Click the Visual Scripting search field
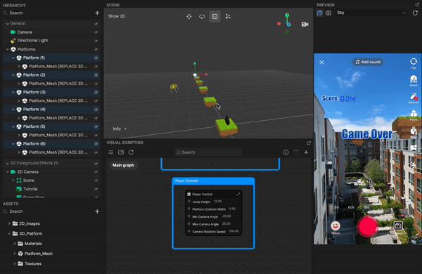Screen dimensions: 422x274 tap(209, 152)
